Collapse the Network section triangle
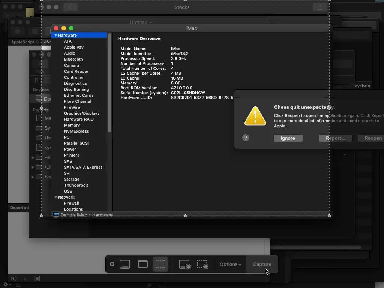 tap(55, 197)
